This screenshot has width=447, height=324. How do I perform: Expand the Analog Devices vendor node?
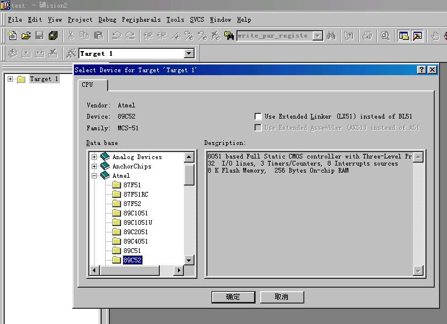pos(94,157)
